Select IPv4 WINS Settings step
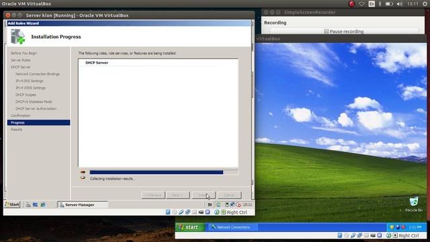 pyautogui.click(x=30, y=88)
